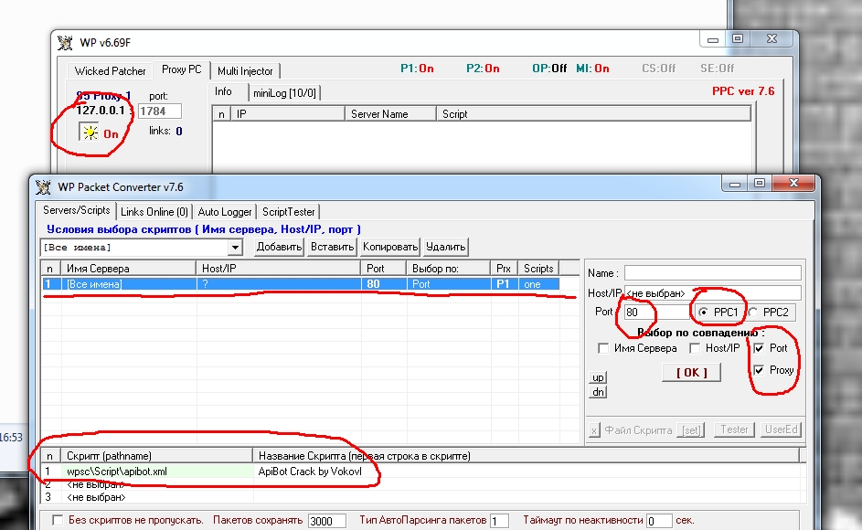Image resolution: width=862 pixels, height=530 pixels.
Task: Click the WP Packet Converter window icon
Action: click(43, 187)
